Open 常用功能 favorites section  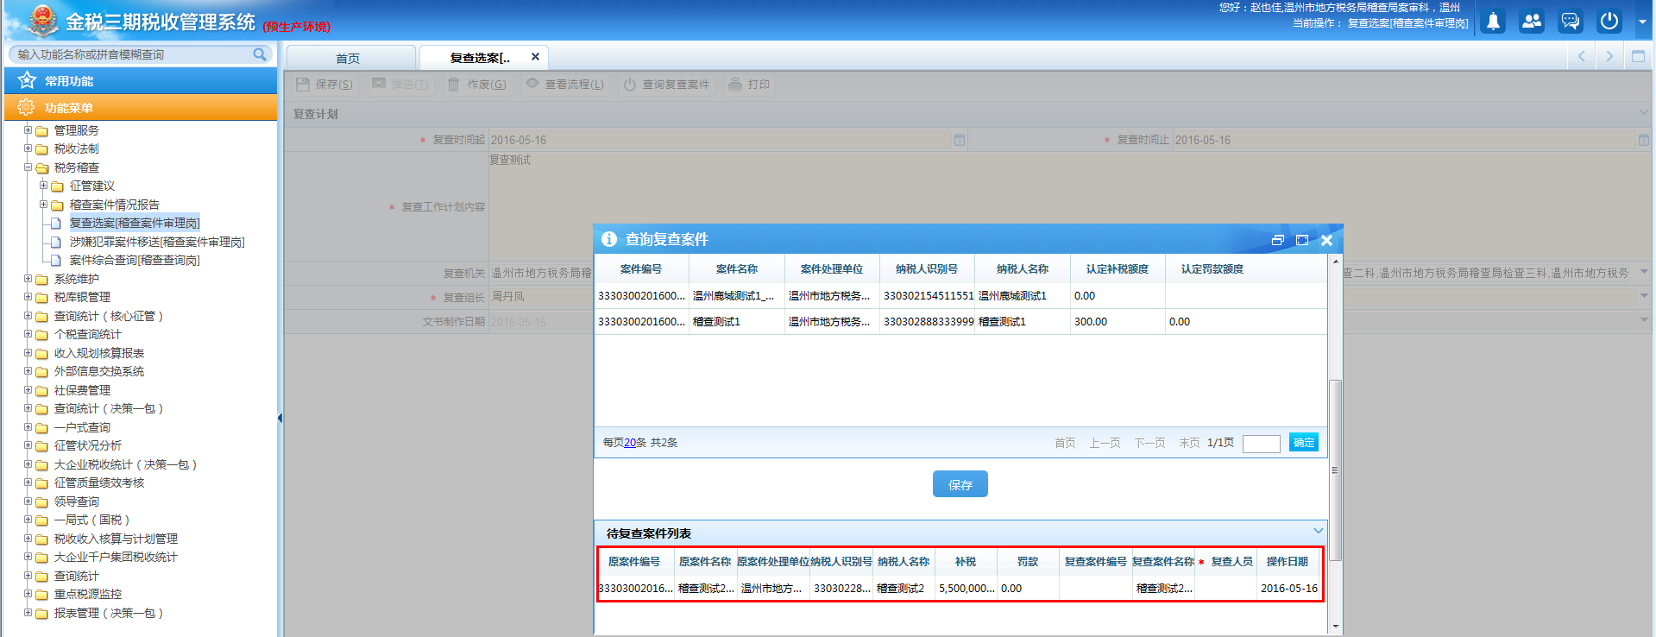pos(141,81)
